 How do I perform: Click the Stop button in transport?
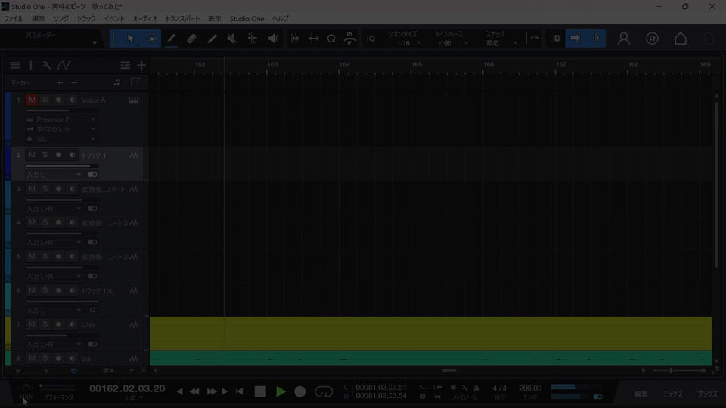click(x=260, y=391)
